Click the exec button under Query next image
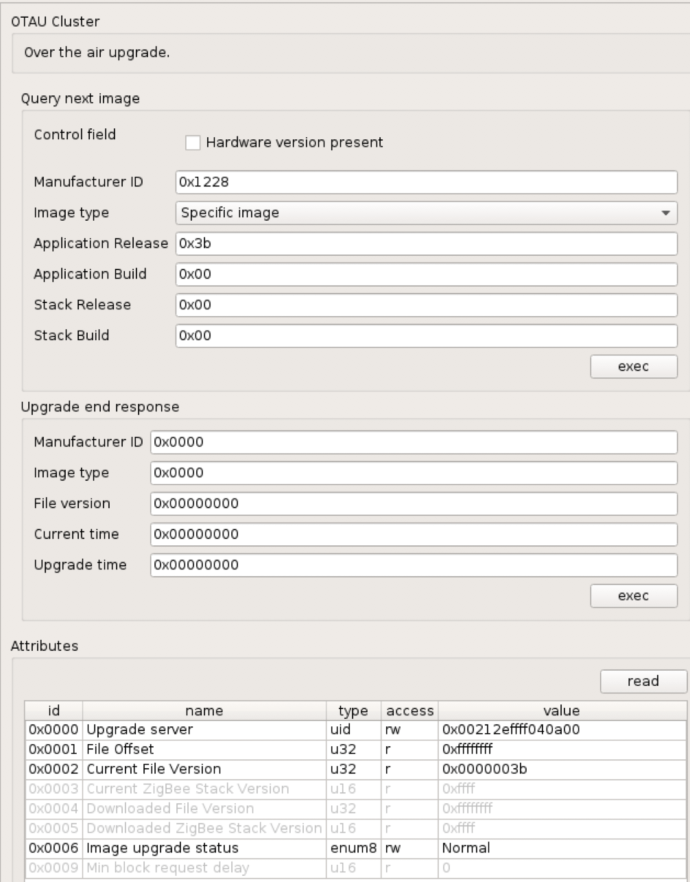 (633, 366)
